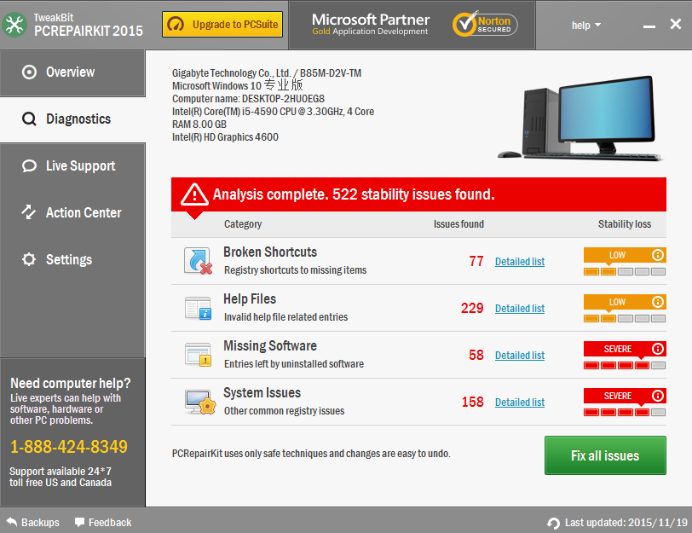This screenshot has width=692, height=533.
Task: Open the Detailed list for System Issues
Action: pos(520,403)
